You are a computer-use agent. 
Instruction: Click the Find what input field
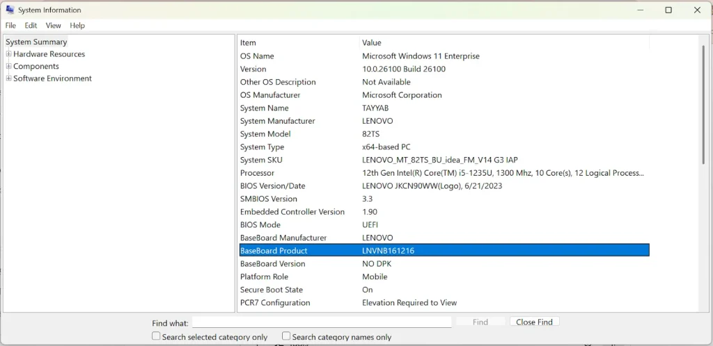pyautogui.click(x=322, y=322)
